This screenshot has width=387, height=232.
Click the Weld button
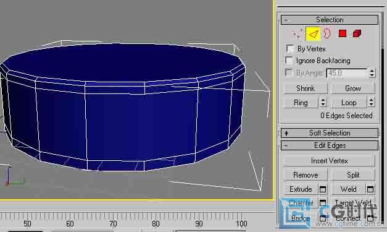click(x=348, y=189)
